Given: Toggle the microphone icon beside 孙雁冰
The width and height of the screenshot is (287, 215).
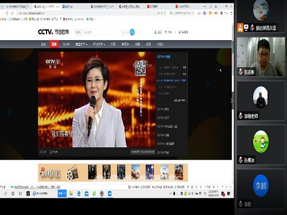Looking at the screenshot, I should (x=241, y=160).
